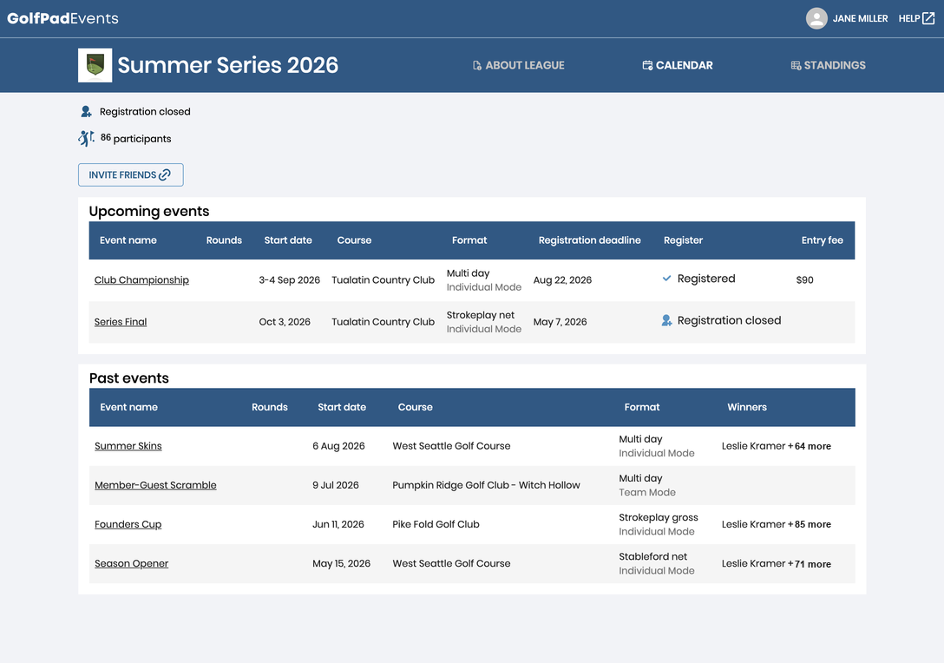Open the Member-Guest Scramble event
This screenshot has width=944, height=663.
pyautogui.click(x=155, y=485)
